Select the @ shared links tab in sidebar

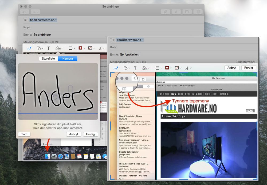pyautogui.click(x=148, y=86)
